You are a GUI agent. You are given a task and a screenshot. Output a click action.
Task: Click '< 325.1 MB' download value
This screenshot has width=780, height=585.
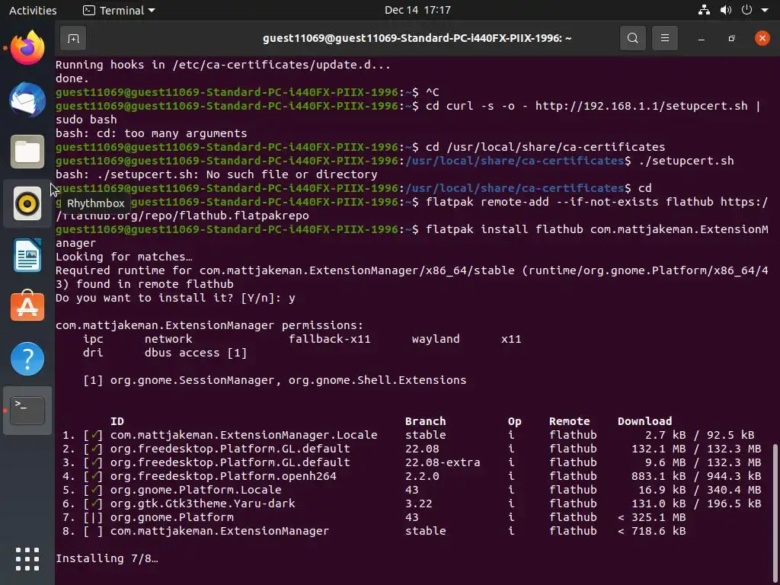tap(652, 517)
